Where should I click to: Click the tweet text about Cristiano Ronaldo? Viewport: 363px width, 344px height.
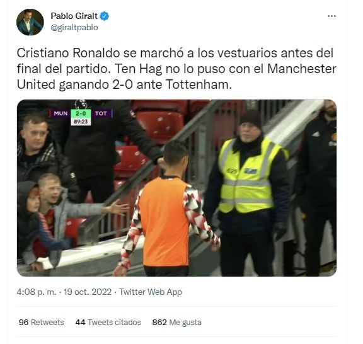pos(176,69)
